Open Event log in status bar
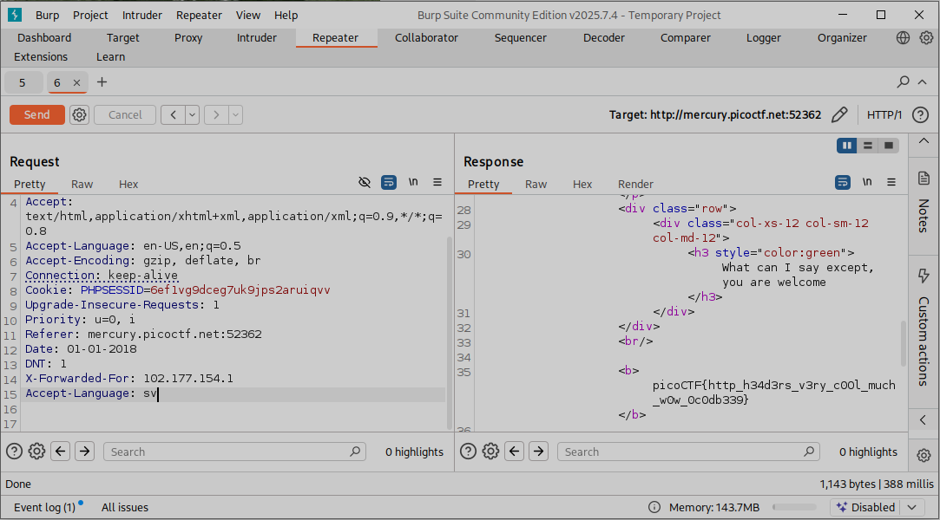This screenshot has width=940, height=520. (x=44, y=507)
